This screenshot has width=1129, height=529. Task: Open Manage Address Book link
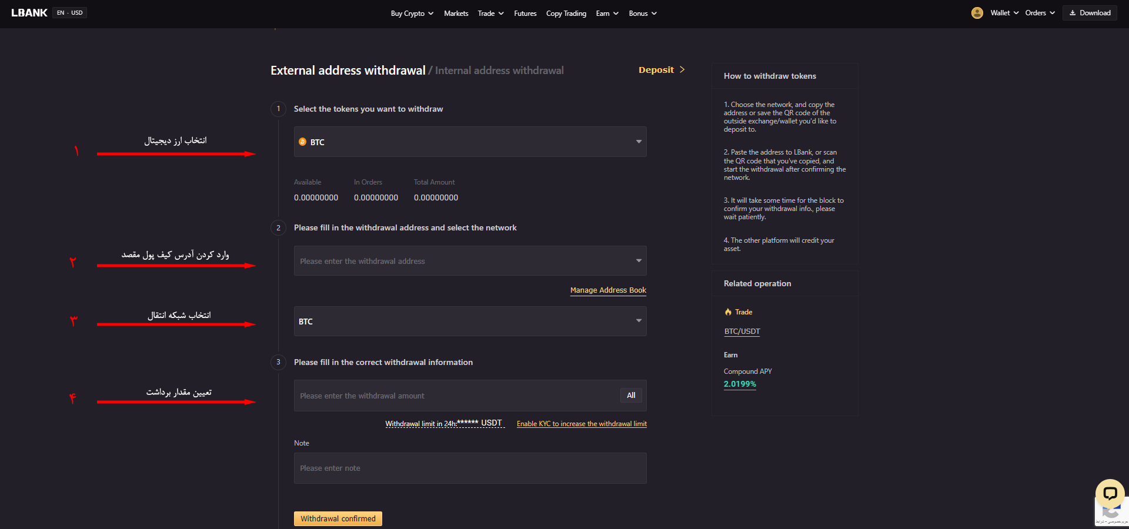tap(608, 290)
